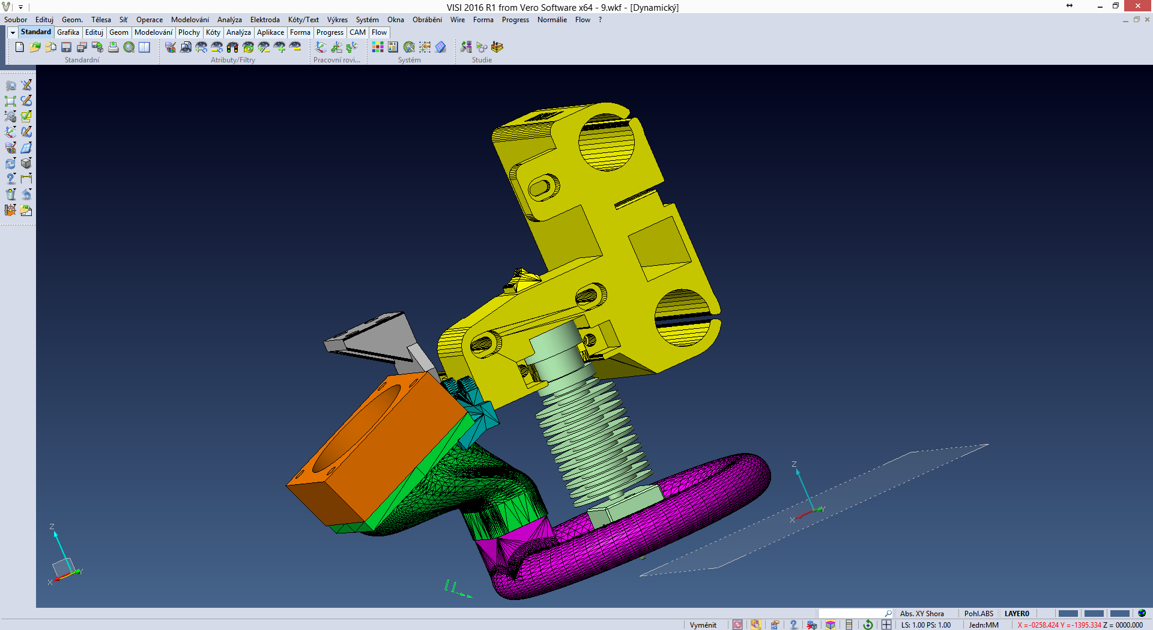Toggle the shaded cube display in status bar
This screenshot has width=1153, height=630.
(831, 625)
